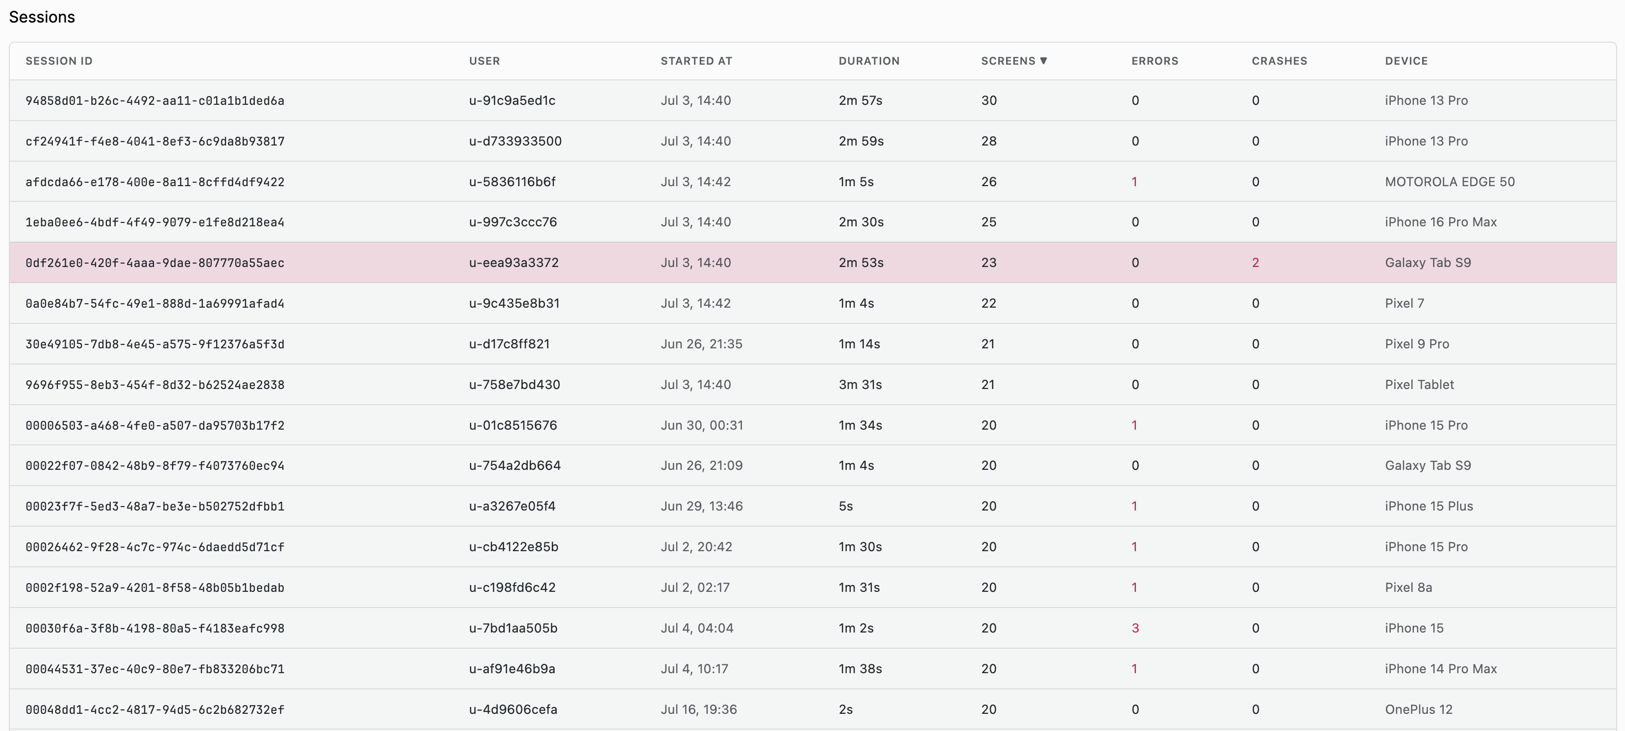The width and height of the screenshot is (1625, 731).
Task: Click the error count 3 for iPhone 15
Action: coord(1135,628)
